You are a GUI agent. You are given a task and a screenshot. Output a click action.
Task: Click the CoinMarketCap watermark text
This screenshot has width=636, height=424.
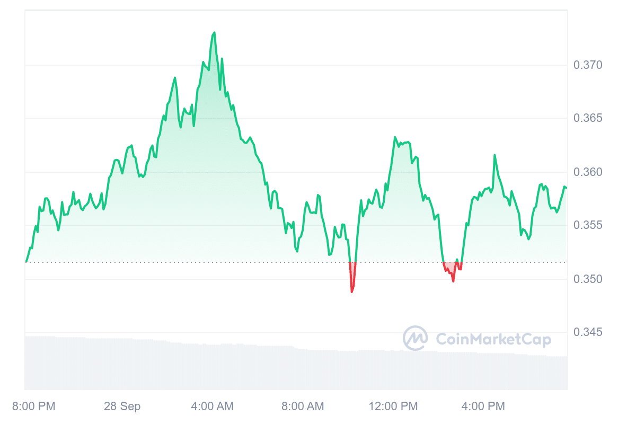(493, 339)
